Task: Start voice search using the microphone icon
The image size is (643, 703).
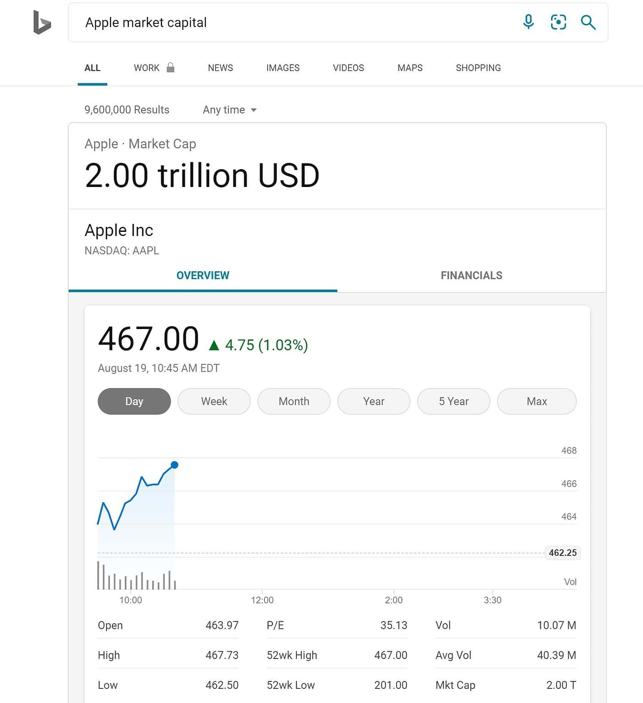Action: tap(528, 22)
